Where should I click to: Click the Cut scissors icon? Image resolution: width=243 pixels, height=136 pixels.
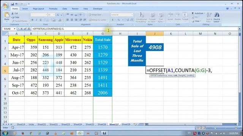(13, 14)
